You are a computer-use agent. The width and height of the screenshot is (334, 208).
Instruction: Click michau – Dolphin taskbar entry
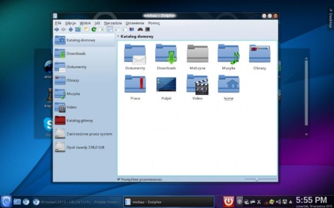pyautogui.click(x=169, y=202)
